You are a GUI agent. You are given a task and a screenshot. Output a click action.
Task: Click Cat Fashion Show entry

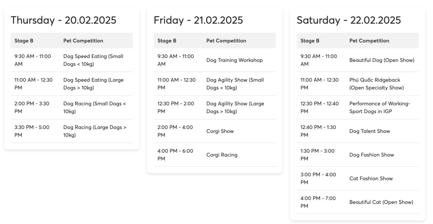[371, 178]
